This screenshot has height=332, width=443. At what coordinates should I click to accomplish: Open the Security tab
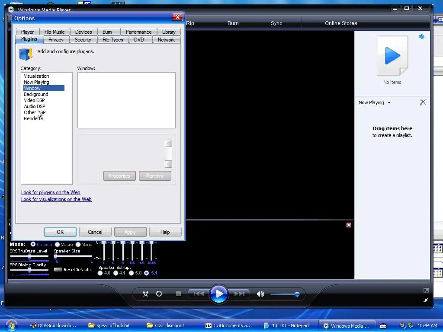83,40
